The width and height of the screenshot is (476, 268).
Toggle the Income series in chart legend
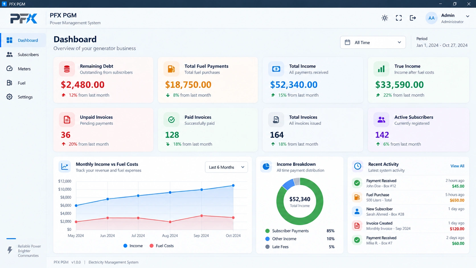133,246
